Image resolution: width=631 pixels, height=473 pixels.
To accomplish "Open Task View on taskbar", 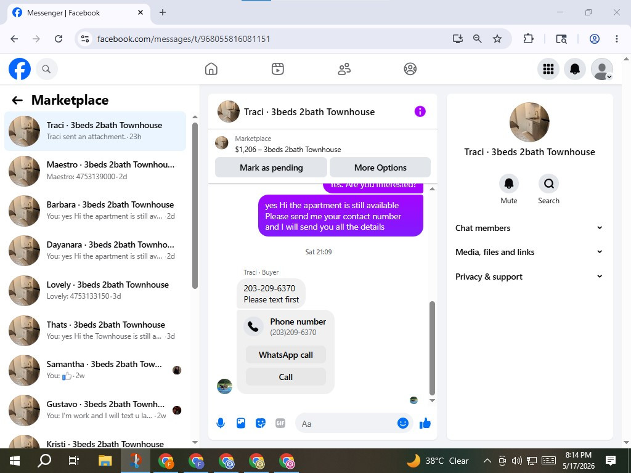I will (74, 461).
